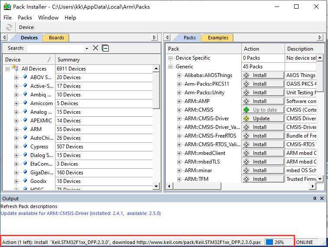Viewport: 328px width, 247px height.
Task: Expand the Cypress vendor node
Action: (x=16, y=147)
